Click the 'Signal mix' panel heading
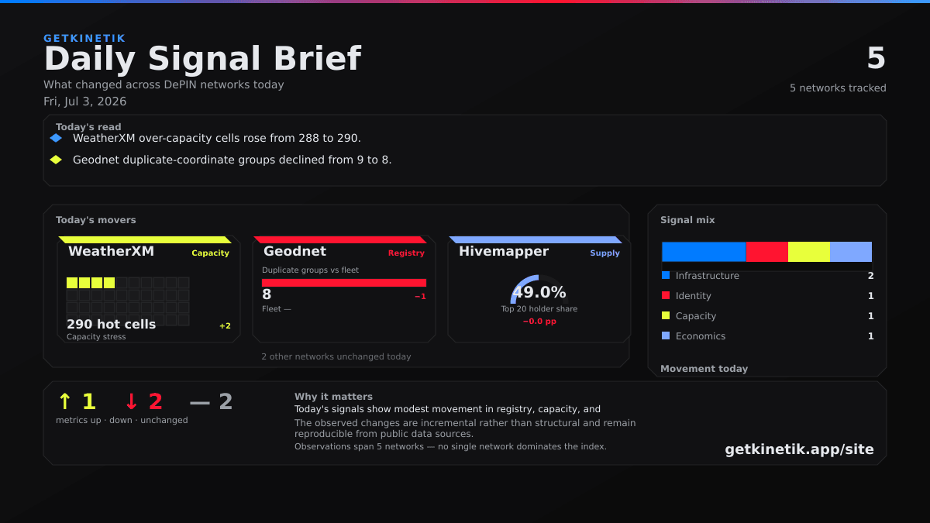Image resolution: width=930 pixels, height=523 pixels. (687, 220)
